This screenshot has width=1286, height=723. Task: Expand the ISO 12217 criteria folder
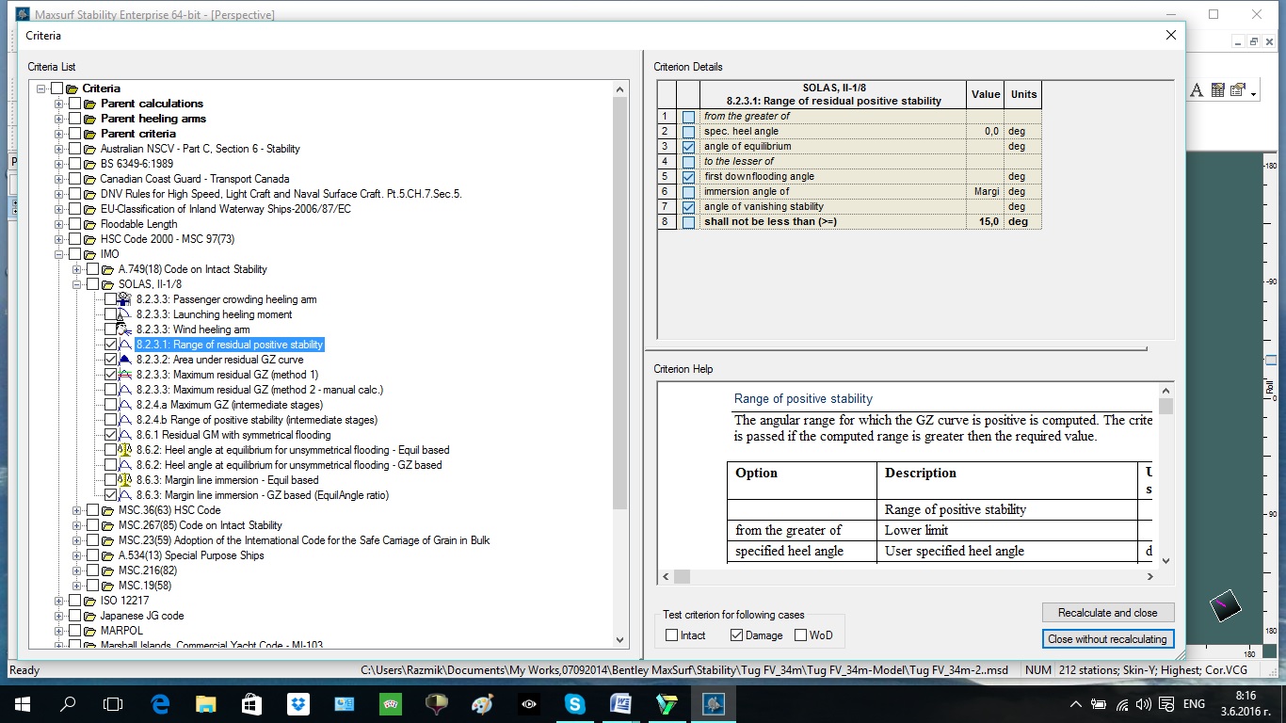click(x=59, y=601)
